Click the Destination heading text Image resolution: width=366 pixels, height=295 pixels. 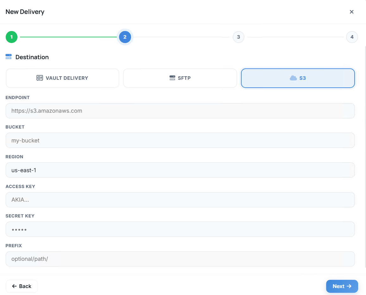32,57
